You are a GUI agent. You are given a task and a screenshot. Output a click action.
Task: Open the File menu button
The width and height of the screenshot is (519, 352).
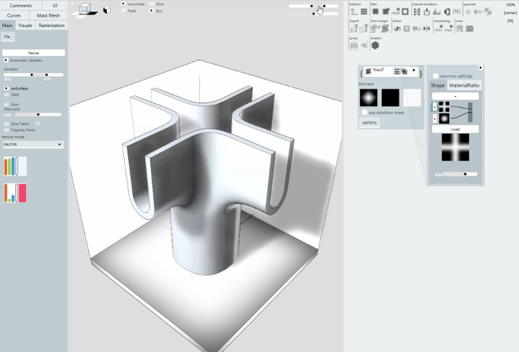click(x=7, y=36)
